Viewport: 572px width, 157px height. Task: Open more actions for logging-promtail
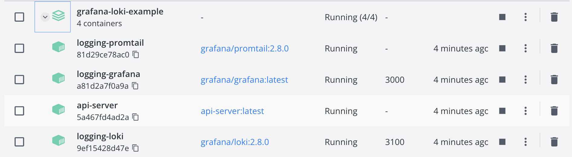(x=525, y=48)
